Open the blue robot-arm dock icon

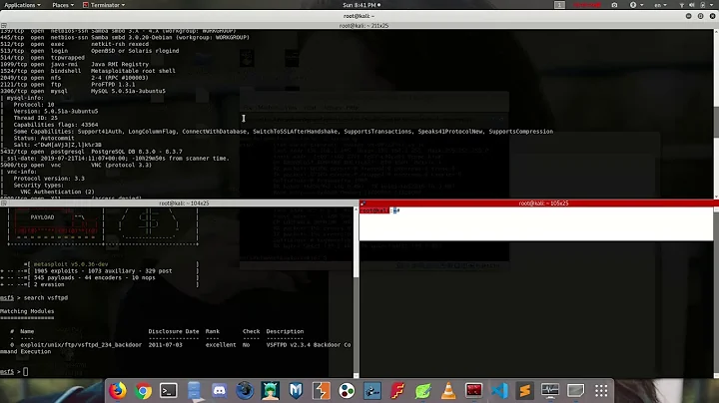pyautogui.click(x=372, y=391)
